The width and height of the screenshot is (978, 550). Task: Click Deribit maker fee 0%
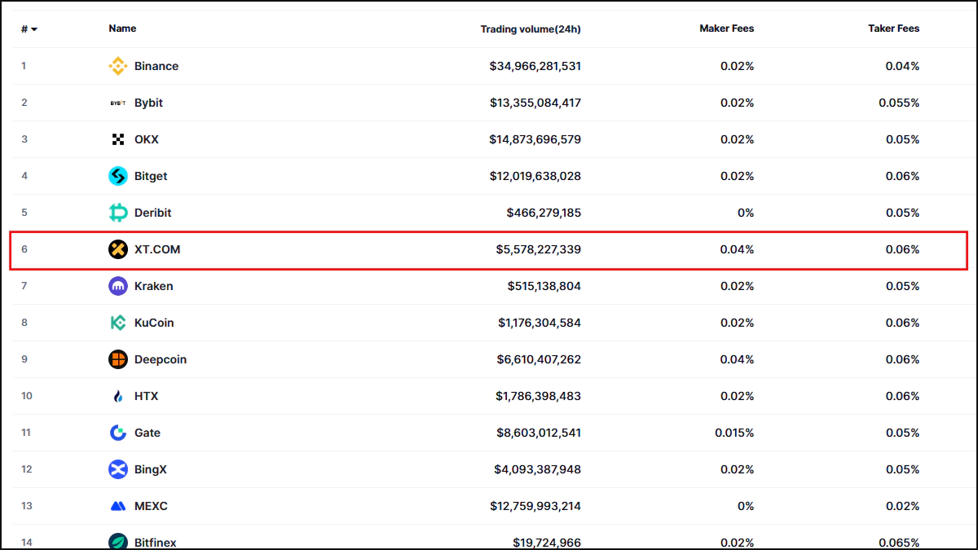coord(746,213)
